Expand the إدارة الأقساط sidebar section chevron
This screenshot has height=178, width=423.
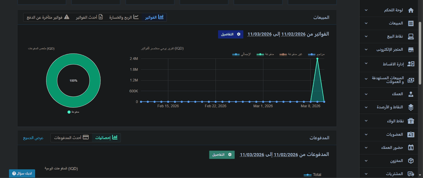pyautogui.click(x=366, y=64)
